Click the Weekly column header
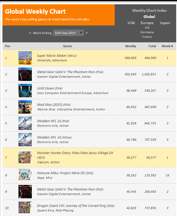This screenshot has height=216, width=177. (x=130, y=46)
